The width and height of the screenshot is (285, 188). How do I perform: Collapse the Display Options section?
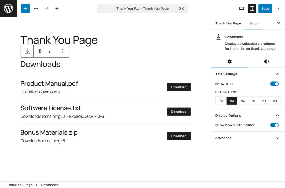point(277,115)
